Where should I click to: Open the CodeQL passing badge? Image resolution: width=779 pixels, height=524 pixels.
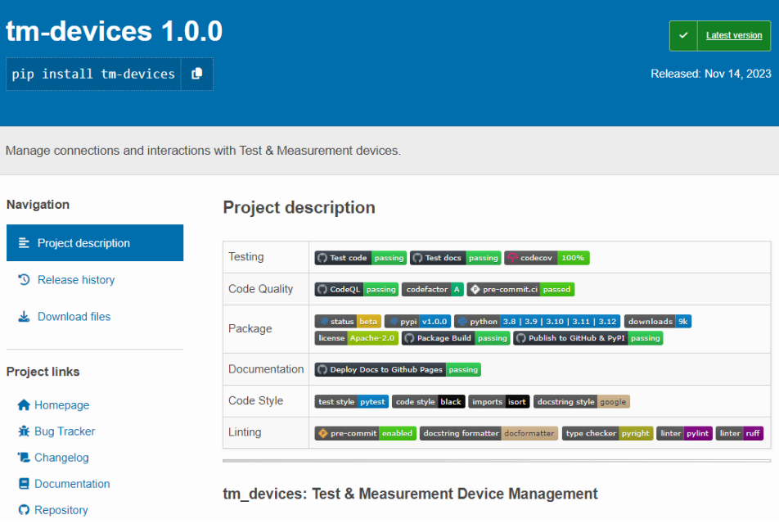(357, 290)
